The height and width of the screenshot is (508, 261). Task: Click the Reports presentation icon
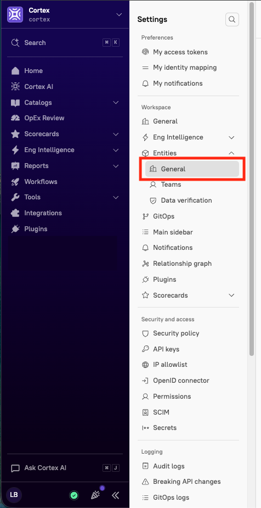[15, 166]
